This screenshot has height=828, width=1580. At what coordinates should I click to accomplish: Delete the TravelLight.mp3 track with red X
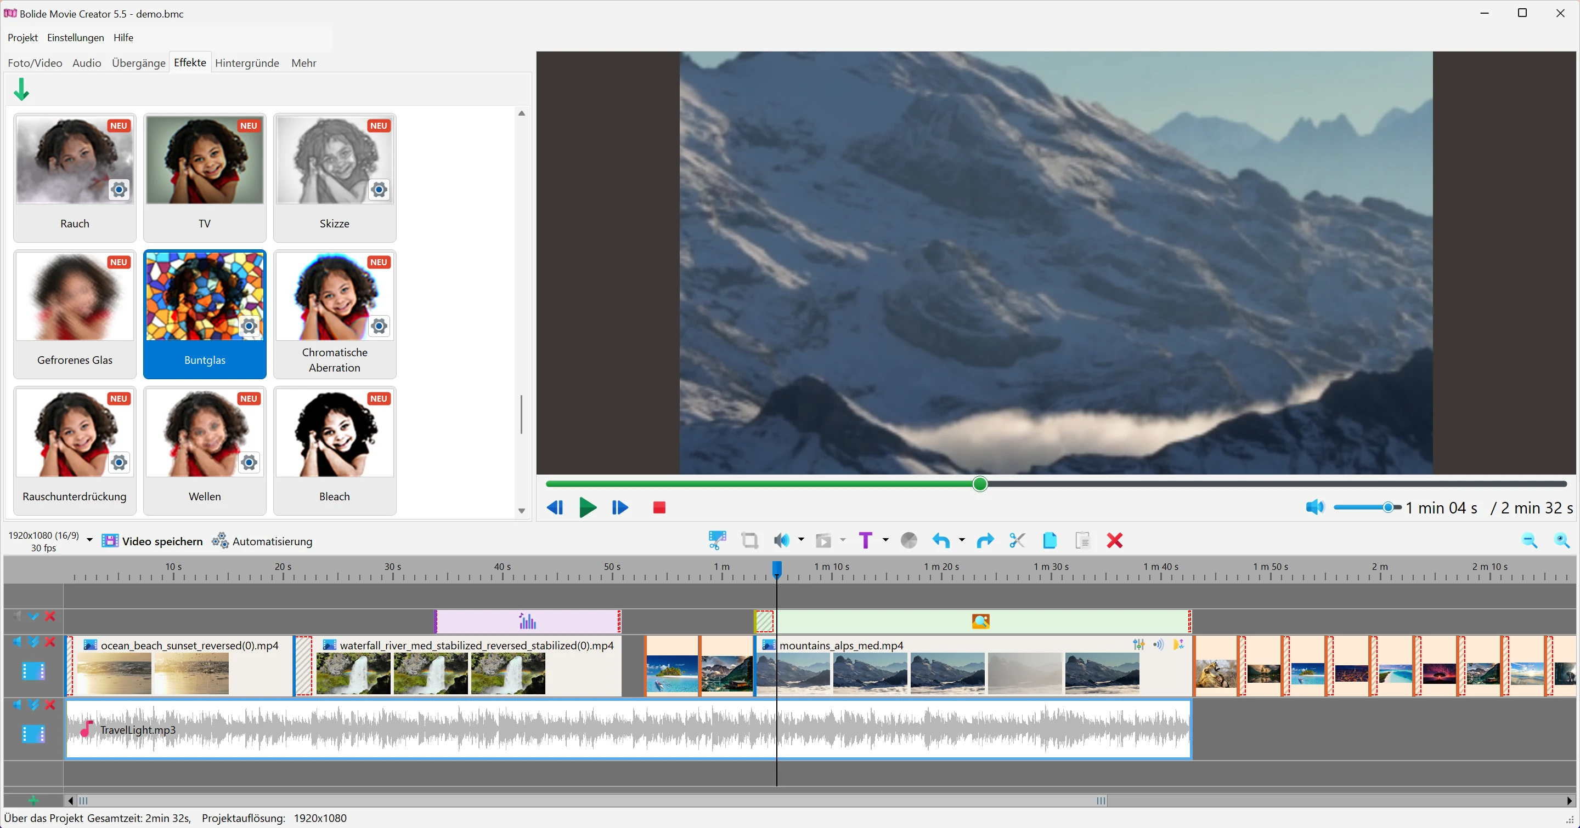coord(50,705)
